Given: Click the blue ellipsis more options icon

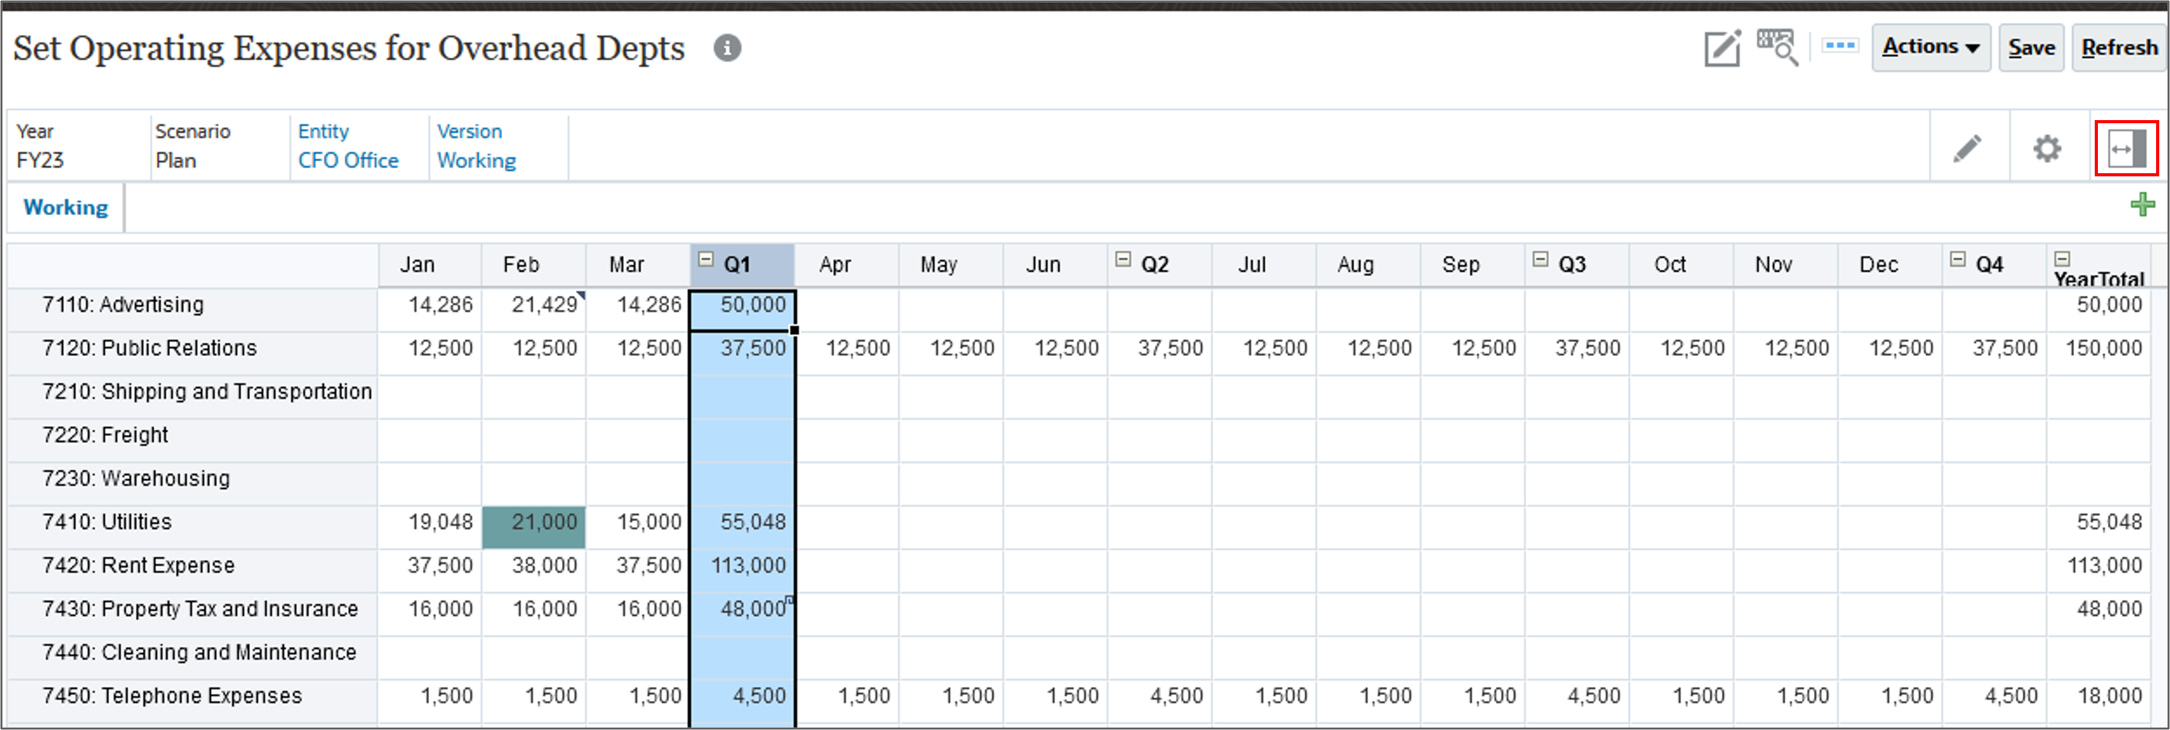Looking at the screenshot, I should click(1840, 47).
